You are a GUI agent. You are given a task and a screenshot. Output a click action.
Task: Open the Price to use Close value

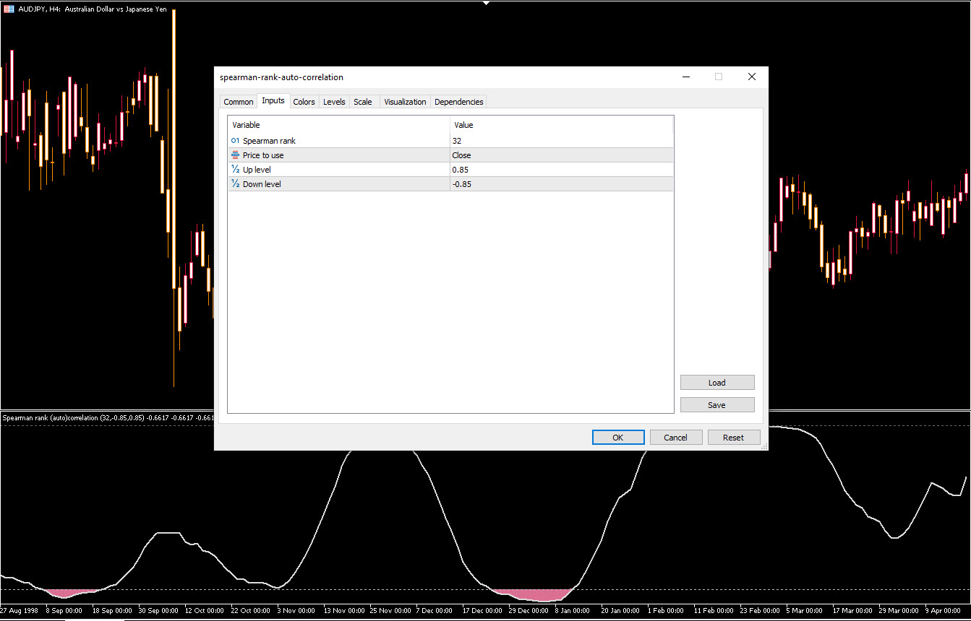click(561, 155)
